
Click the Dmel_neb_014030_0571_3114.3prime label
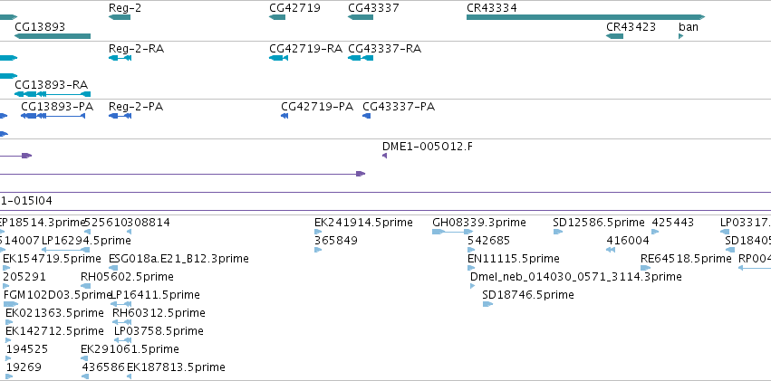pyautogui.click(x=576, y=276)
